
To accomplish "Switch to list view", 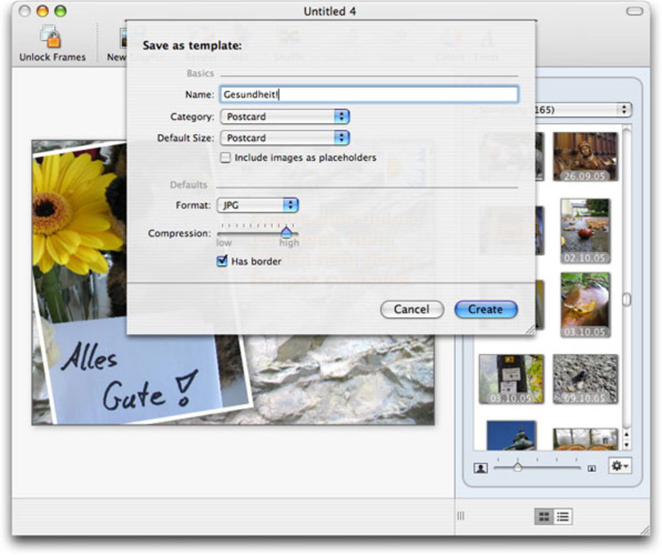I will [x=563, y=517].
